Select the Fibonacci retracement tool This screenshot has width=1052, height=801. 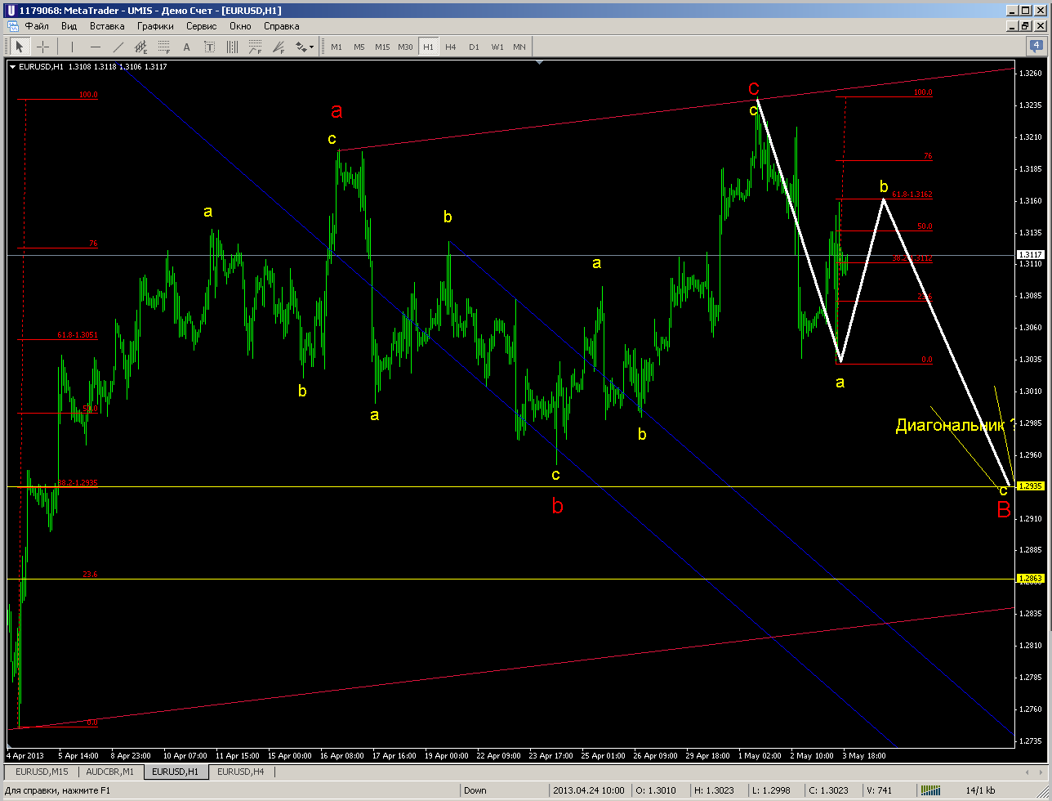[163, 47]
